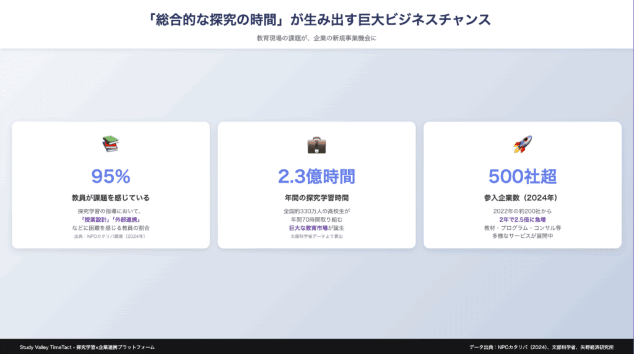634x354 pixels.
Task: Click the 500社超 statistic figure
Action: point(522,177)
